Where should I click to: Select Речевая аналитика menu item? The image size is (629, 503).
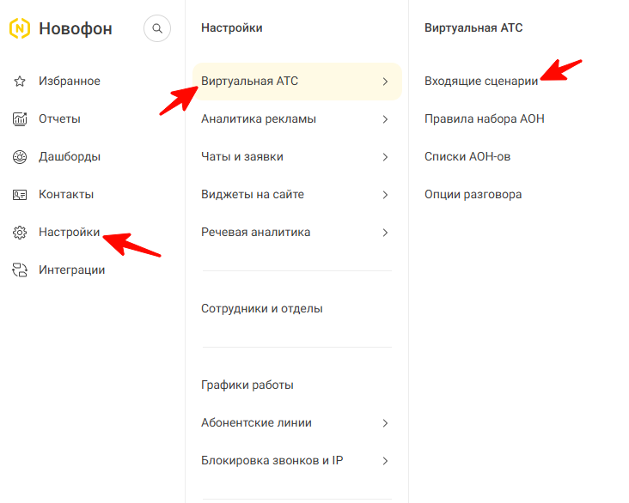pyautogui.click(x=296, y=233)
